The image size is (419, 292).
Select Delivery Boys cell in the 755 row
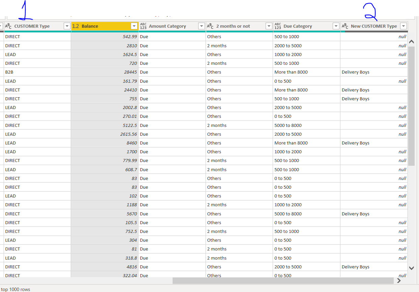tap(374, 99)
